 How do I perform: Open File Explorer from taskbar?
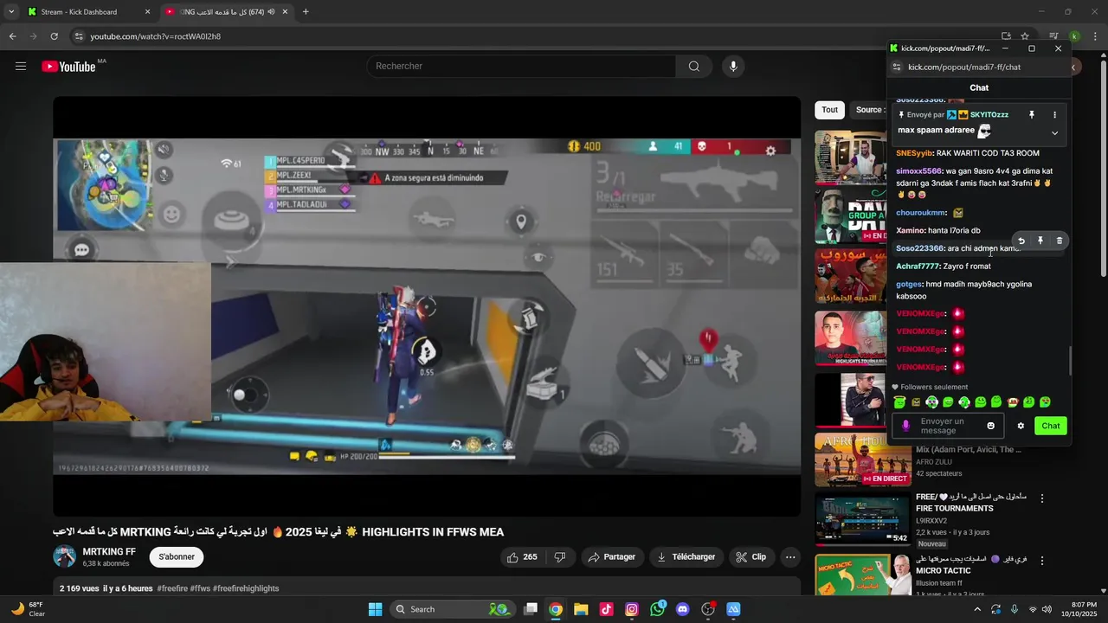pyautogui.click(x=581, y=609)
